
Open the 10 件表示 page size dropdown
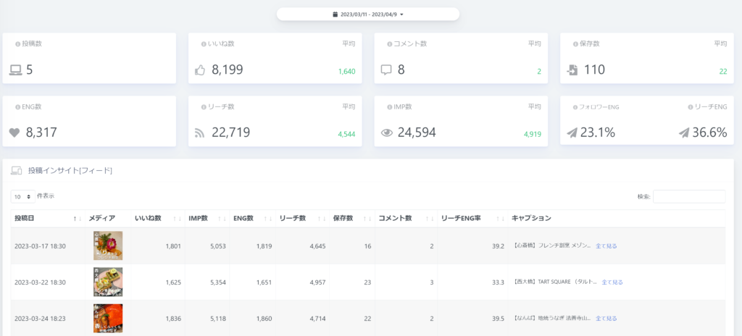[x=22, y=196]
